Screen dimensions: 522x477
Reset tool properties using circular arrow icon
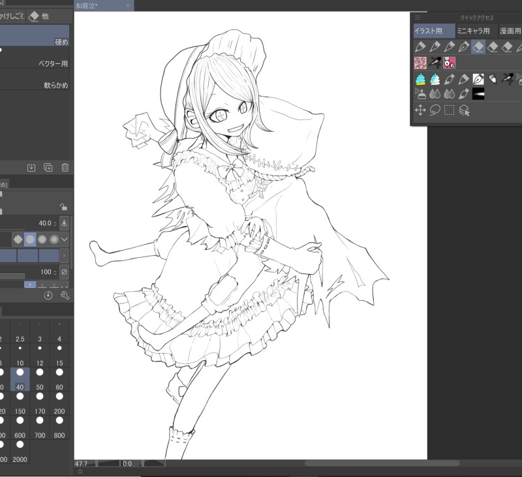coord(48,295)
